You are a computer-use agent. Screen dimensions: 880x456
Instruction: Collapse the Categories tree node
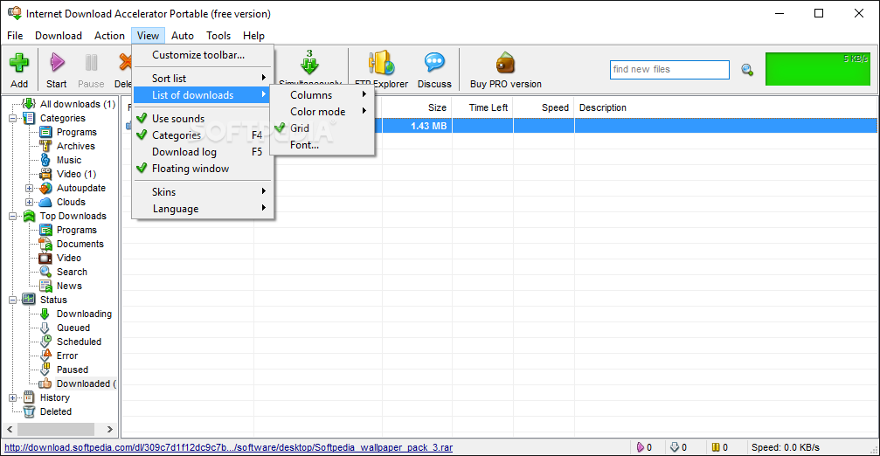click(x=12, y=118)
